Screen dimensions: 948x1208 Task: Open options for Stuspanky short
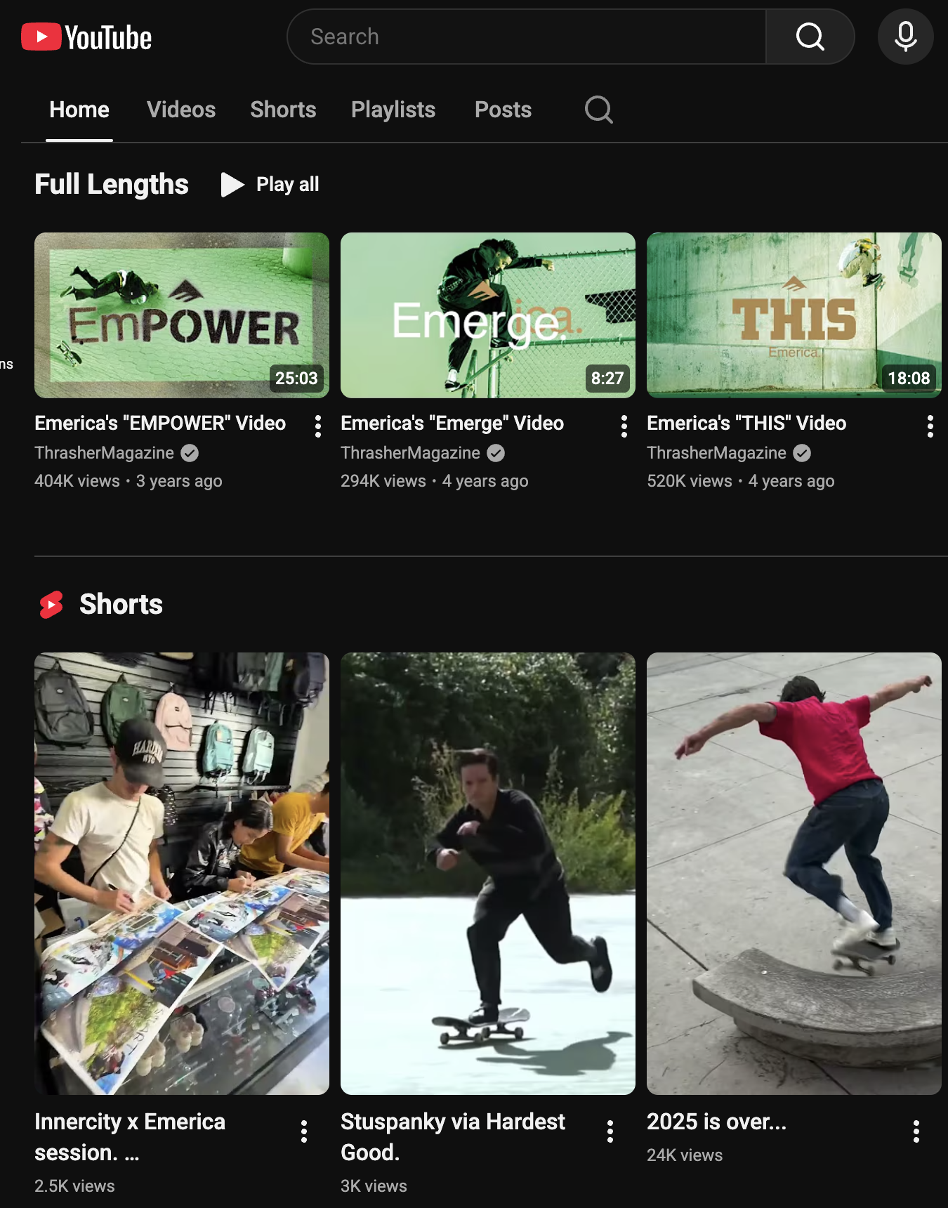tap(610, 1131)
